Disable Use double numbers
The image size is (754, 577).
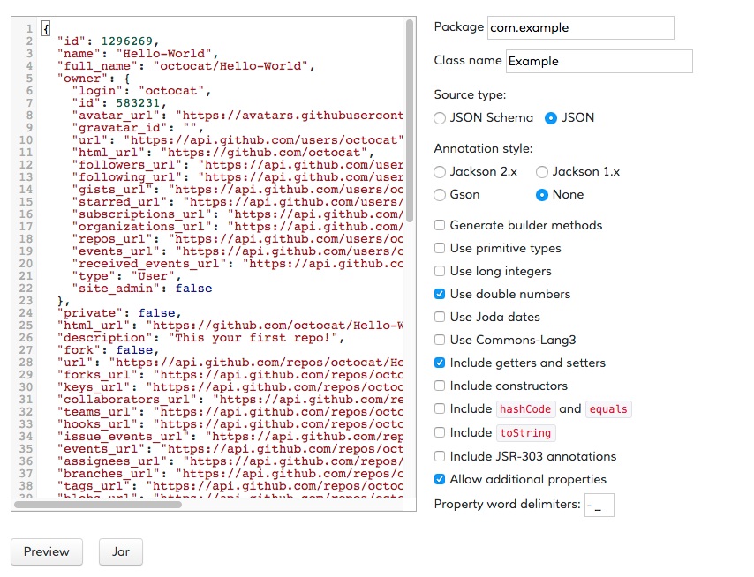click(438, 295)
